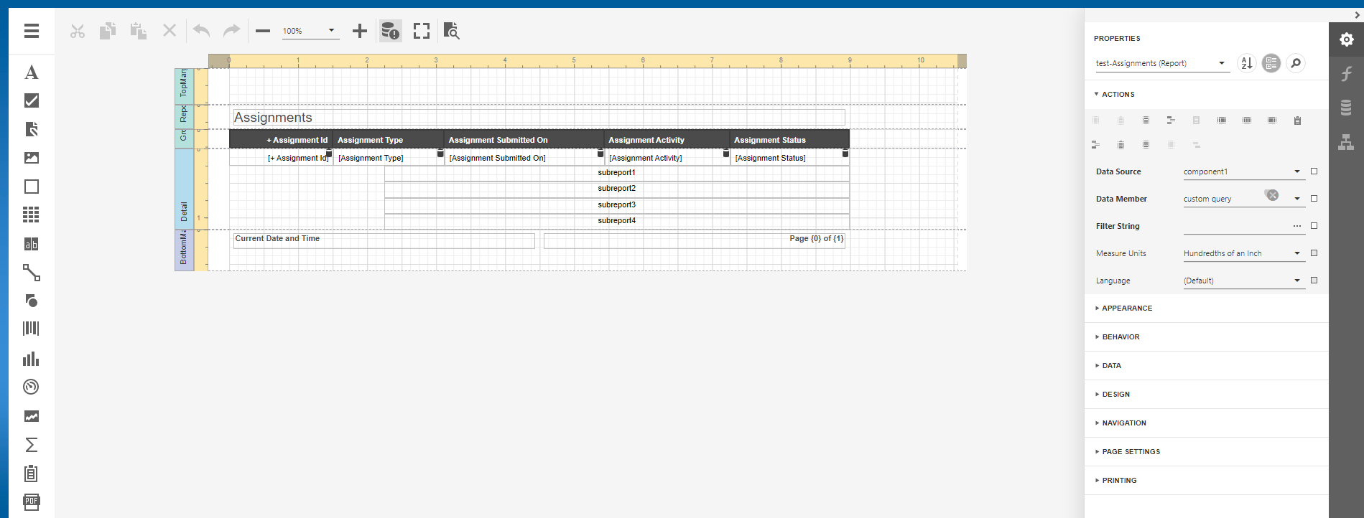Open the Field List database tab
The image size is (1364, 518).
[1346, 108]
